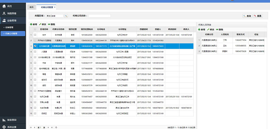Click manager phone cell 13836397579
The image size is (270, 129).
(87, 85)
